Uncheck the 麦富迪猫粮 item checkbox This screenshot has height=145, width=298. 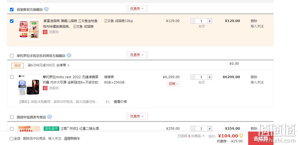12,21
